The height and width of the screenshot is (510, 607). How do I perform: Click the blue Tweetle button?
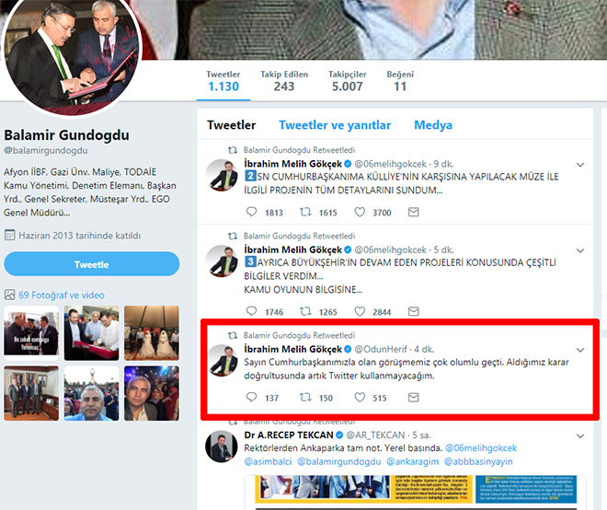pyautogui.click(x=92, y=264)
